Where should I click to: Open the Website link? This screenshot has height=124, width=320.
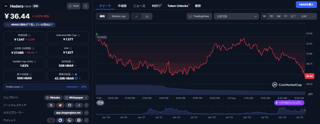[x=53, y=98]
